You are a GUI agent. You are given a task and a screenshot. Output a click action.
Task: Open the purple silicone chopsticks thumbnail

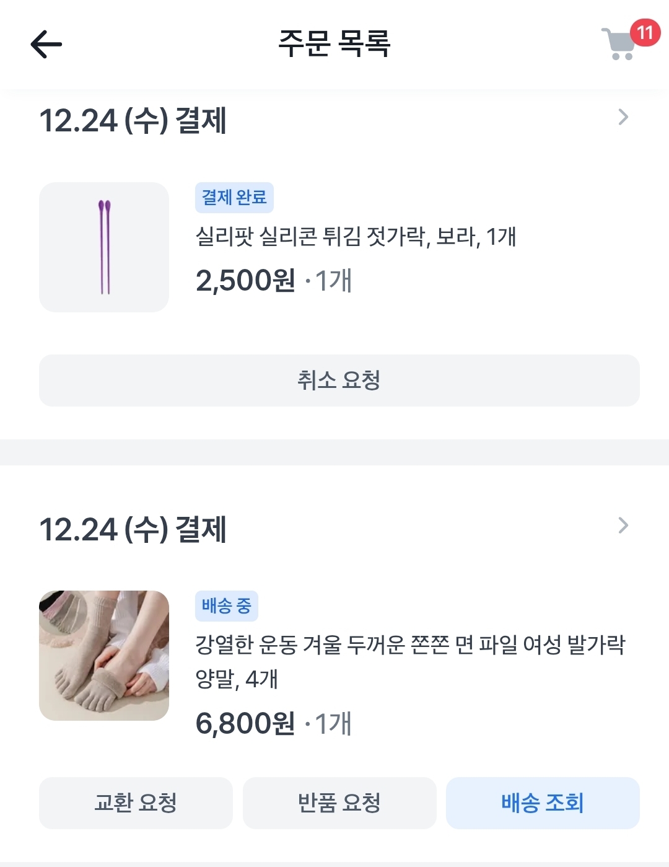[104, 247]
